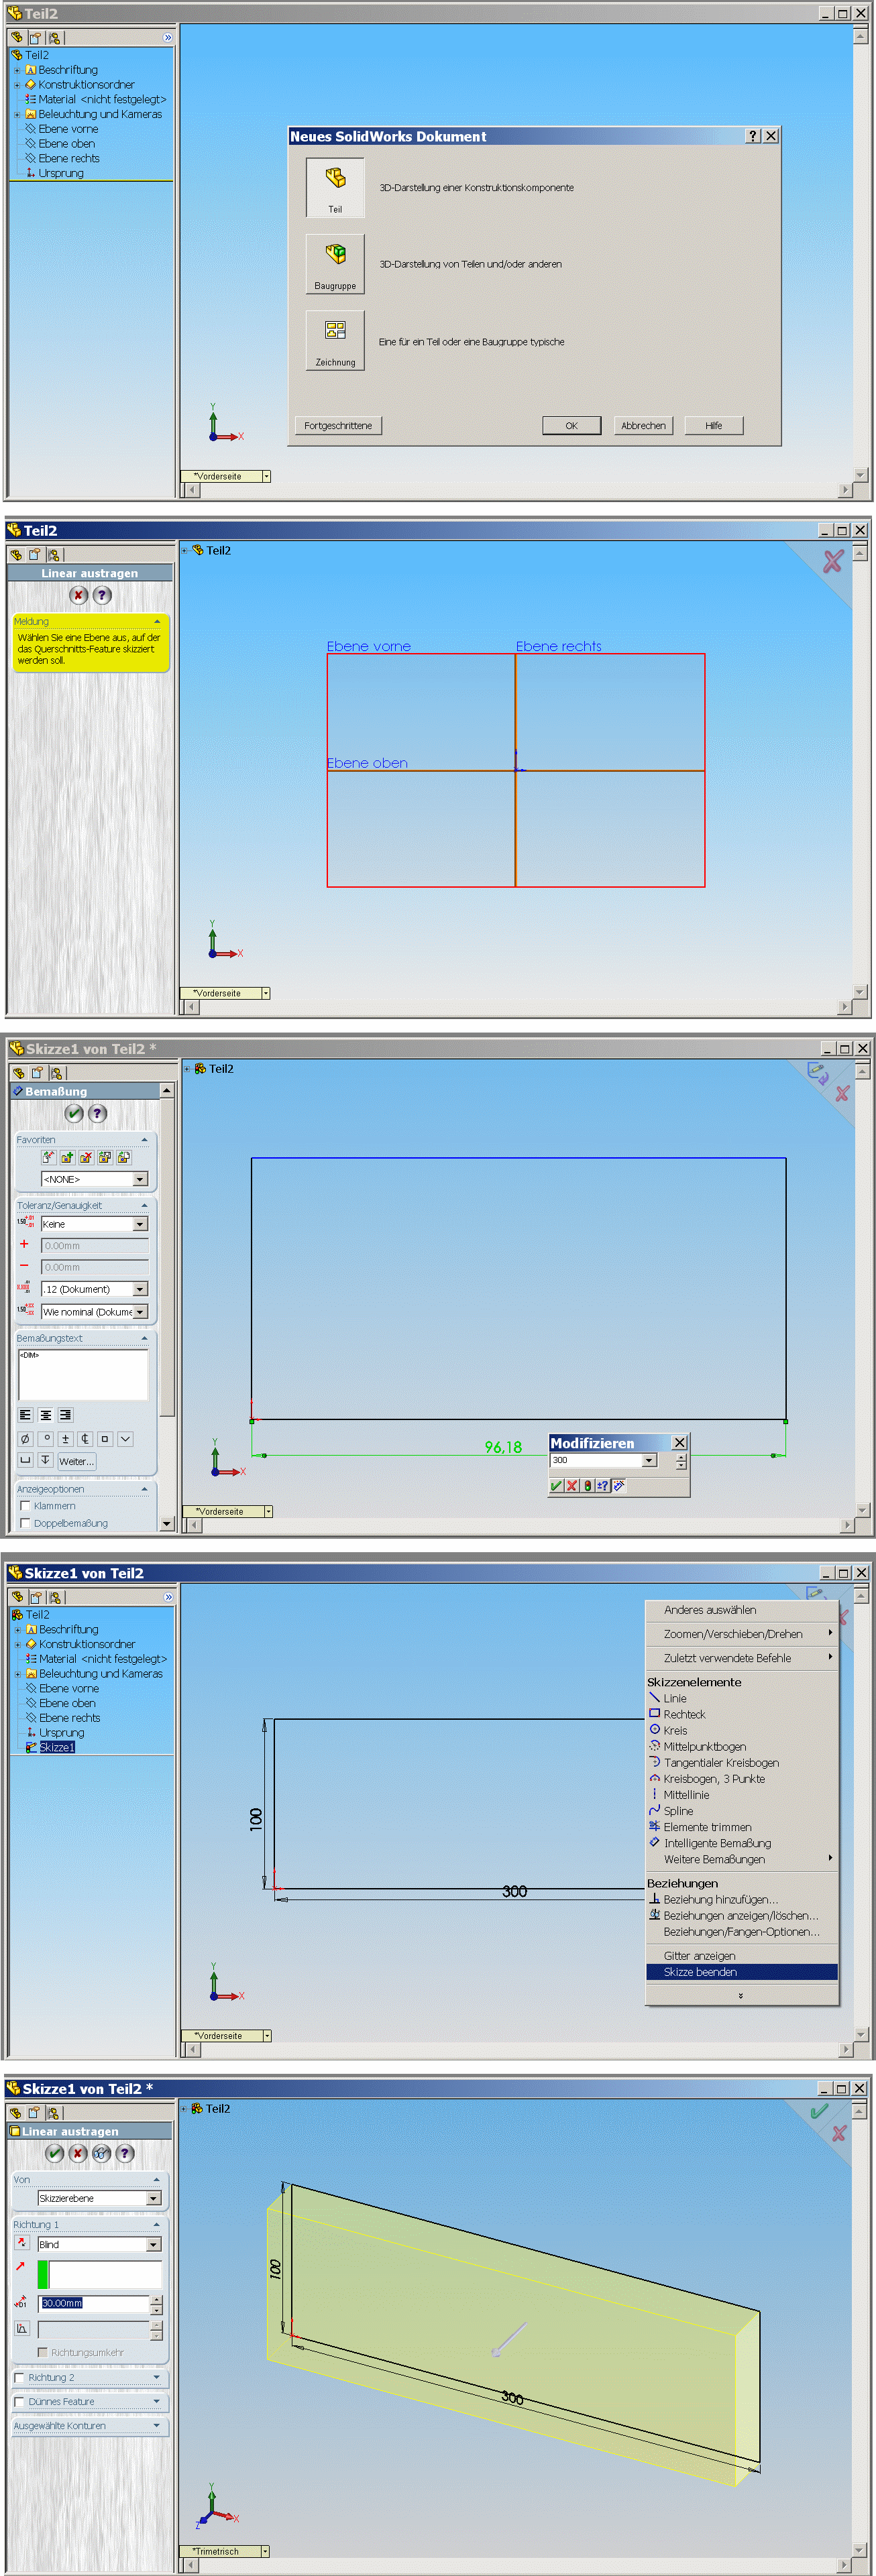Screen dimensions: 876x2576
Task: Open the .12 (Dokument) precision dropdown
Action: [x=140, y=1289]
